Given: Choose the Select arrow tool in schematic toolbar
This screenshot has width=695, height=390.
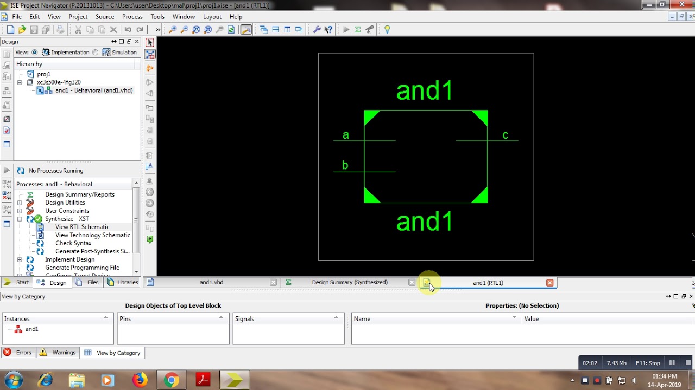Looking at the screenshot, I should click(150, 43).
